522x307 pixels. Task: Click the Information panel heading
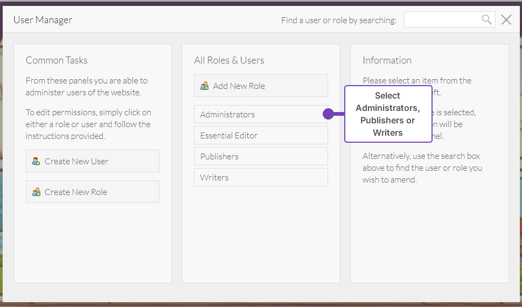pyautogui.click(x=387, y=60)
